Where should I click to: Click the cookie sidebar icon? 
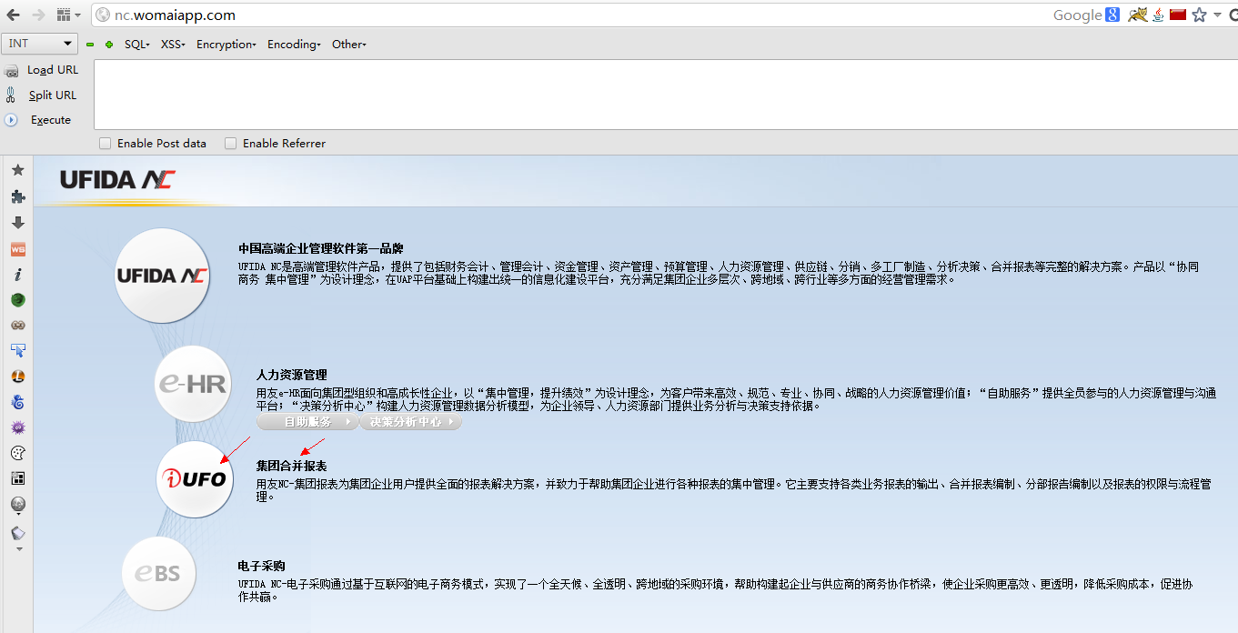click(17, 452)
